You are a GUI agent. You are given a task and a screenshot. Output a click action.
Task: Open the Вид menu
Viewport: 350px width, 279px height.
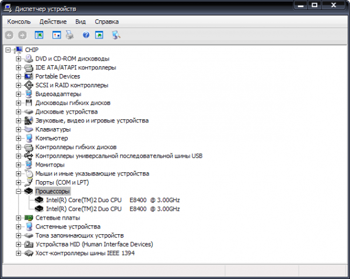80,22
